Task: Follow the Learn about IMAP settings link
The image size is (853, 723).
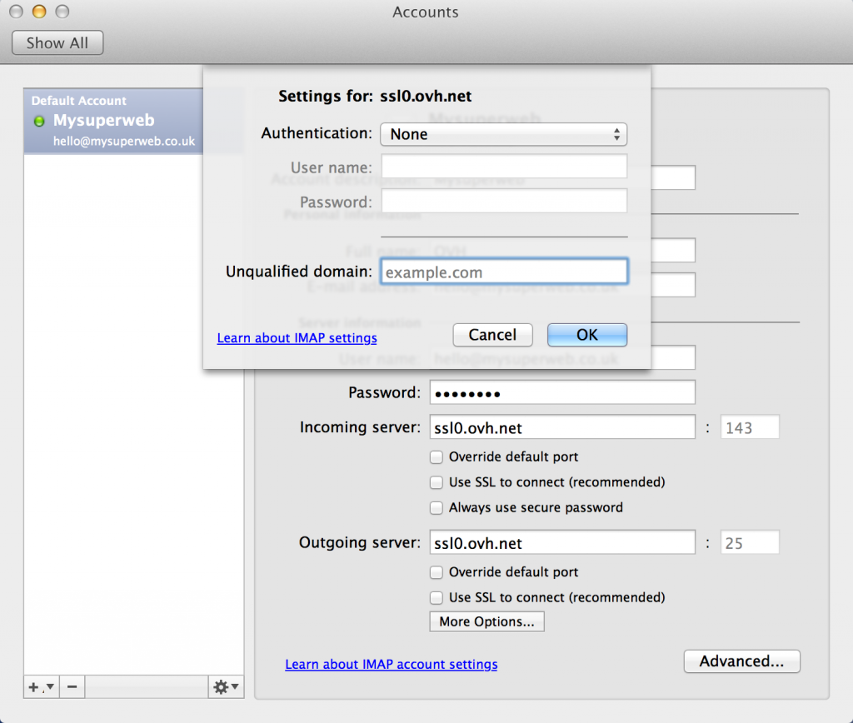Action: point(297,338)
